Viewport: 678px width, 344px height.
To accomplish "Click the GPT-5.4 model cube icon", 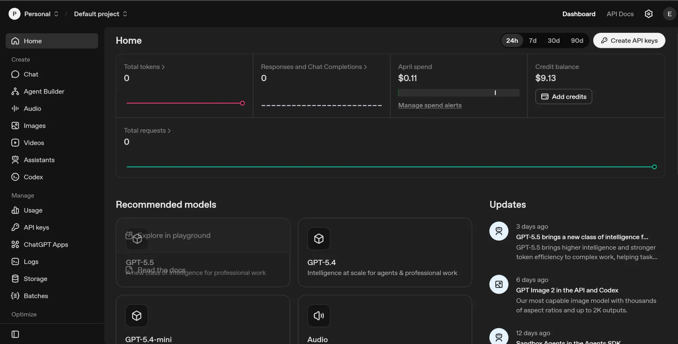I will (319, 239).
